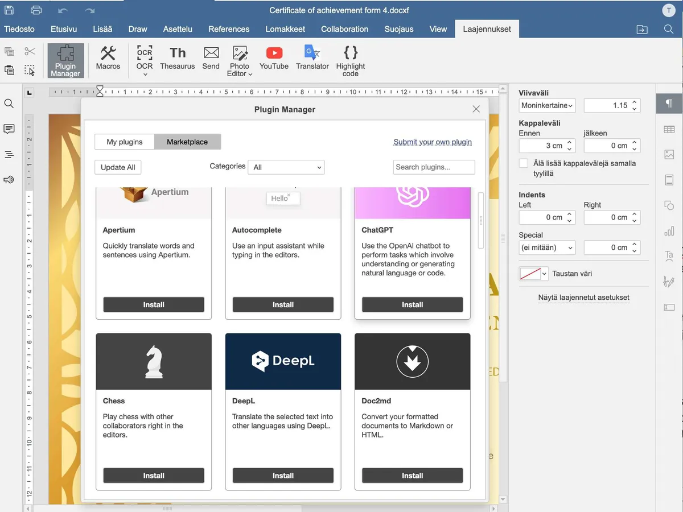Image resolution: width=683 pixels, height=512 pixels.
Task: Expand the OCR dropdown arrow
Action: [x=145, y=75]
